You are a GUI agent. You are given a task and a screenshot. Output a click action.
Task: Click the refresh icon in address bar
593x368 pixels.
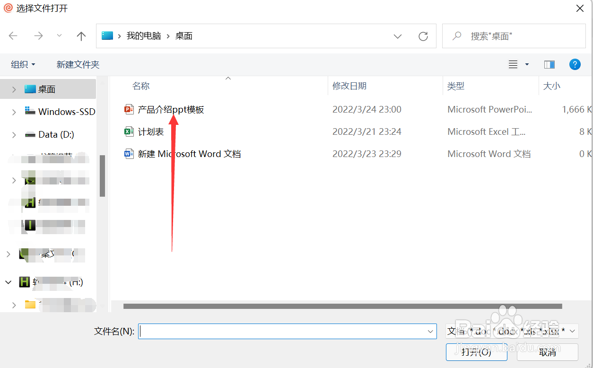[x=423, y=35]
